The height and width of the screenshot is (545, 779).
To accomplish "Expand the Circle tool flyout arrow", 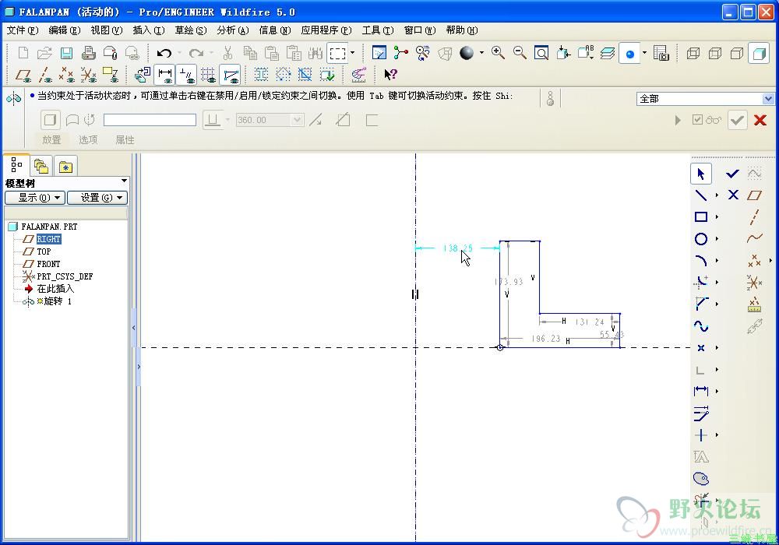I will (x=717, y=239).
